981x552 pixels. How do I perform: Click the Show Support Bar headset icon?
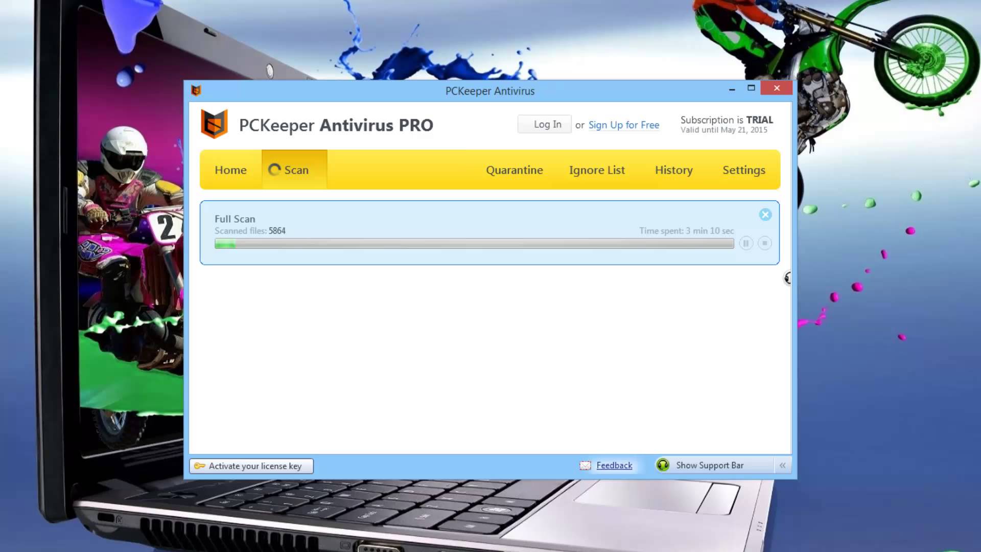[x=663, y=465]
